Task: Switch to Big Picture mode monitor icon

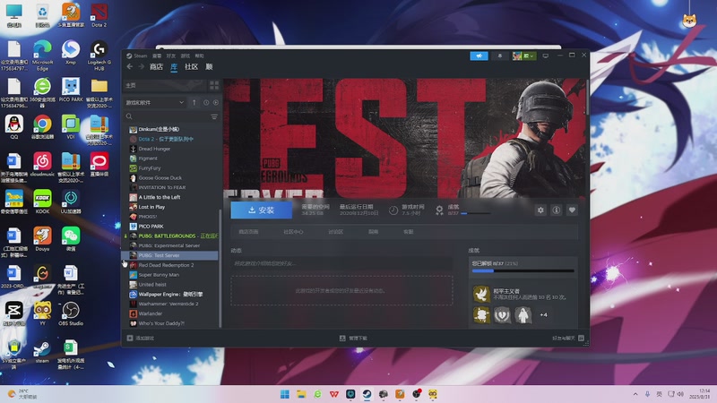Action: pyautogui.click(x=546, y=56)
